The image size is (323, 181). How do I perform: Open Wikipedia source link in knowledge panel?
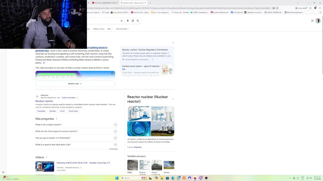(138, 147)
